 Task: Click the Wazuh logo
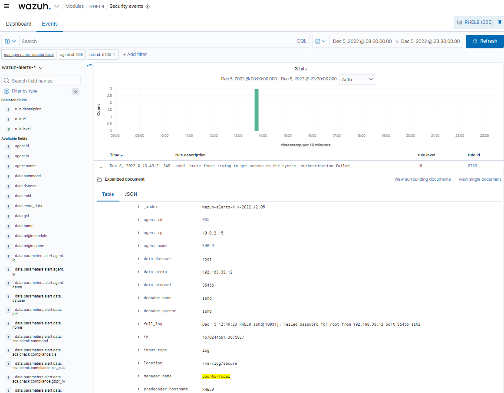tap(34, 6)
